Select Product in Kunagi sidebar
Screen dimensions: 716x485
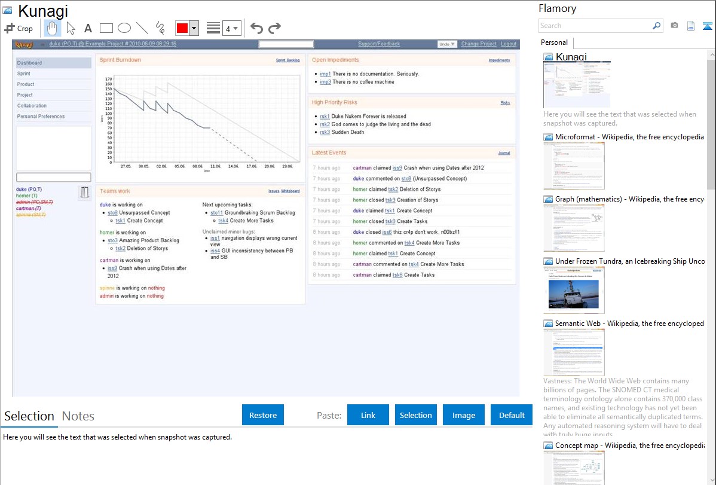point(53,84)
